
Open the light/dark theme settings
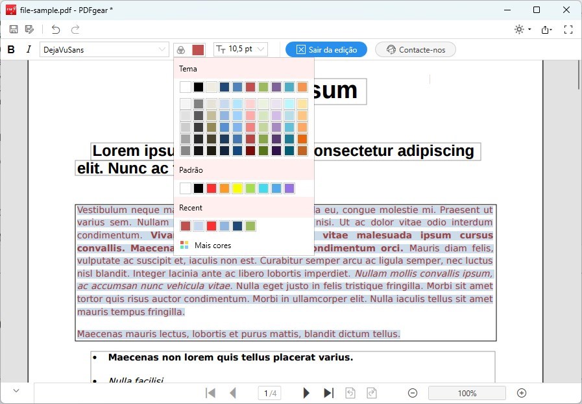(x=519, y=29)
